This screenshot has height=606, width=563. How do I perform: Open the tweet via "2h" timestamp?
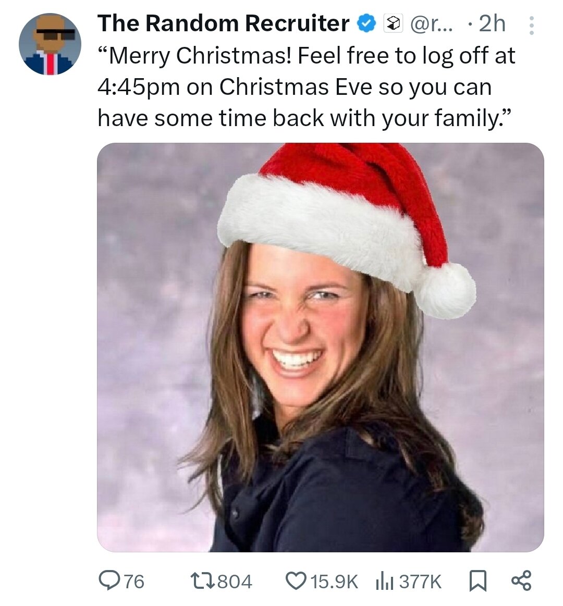492,23
